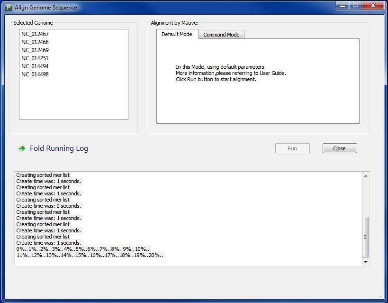Select genome NC_012469 in the list
The height and width of the screenshot is (303, 388).
click(x=35, y=50)
